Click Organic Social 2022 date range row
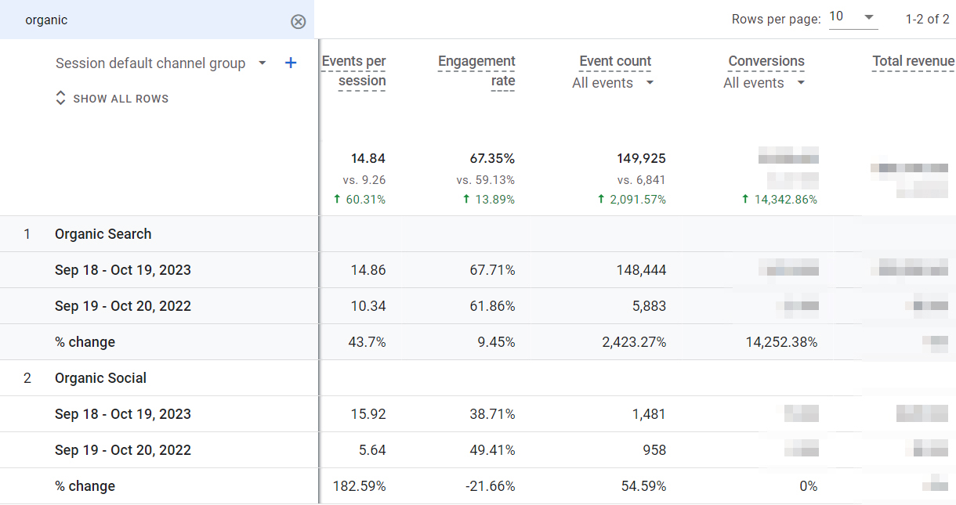The height and width of the screenshot is (505, 956). pyautogui.click(x=123, y=450)
